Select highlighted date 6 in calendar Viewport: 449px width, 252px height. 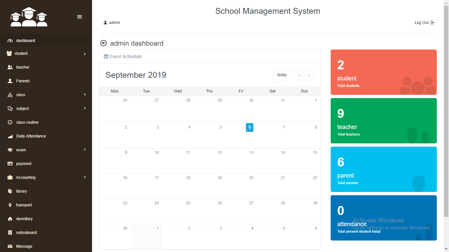249,127
